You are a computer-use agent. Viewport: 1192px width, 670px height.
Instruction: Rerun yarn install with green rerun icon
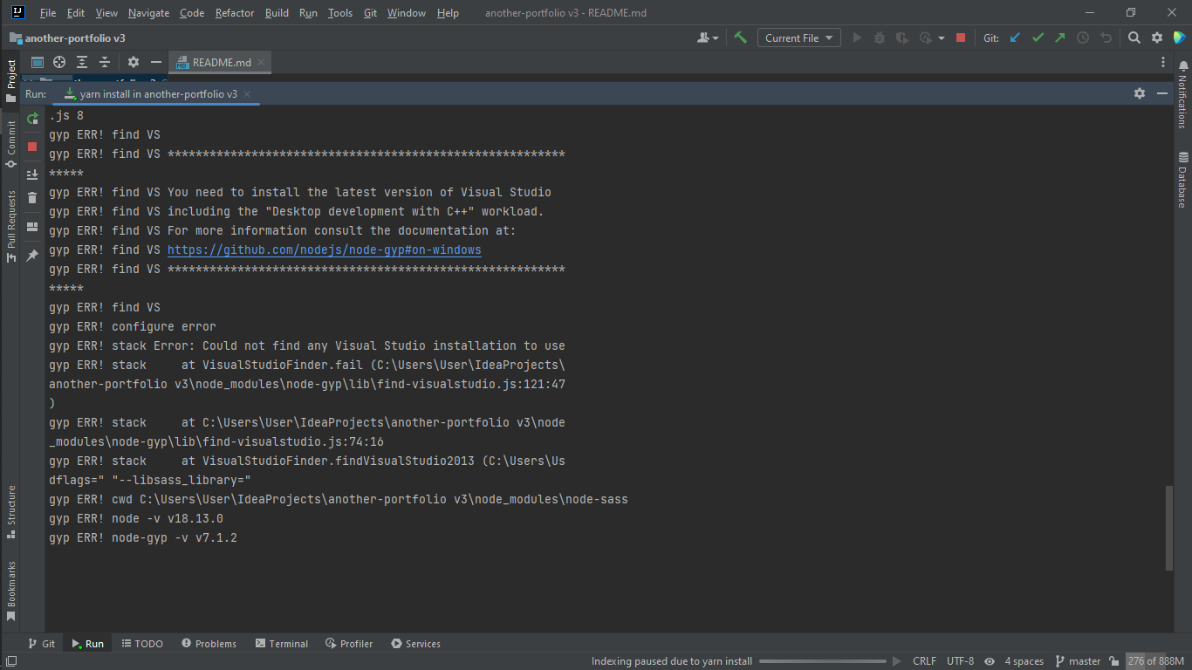(32, 118)
